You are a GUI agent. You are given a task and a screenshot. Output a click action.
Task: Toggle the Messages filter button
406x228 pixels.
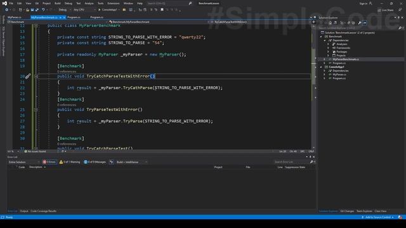coord(95,162)
